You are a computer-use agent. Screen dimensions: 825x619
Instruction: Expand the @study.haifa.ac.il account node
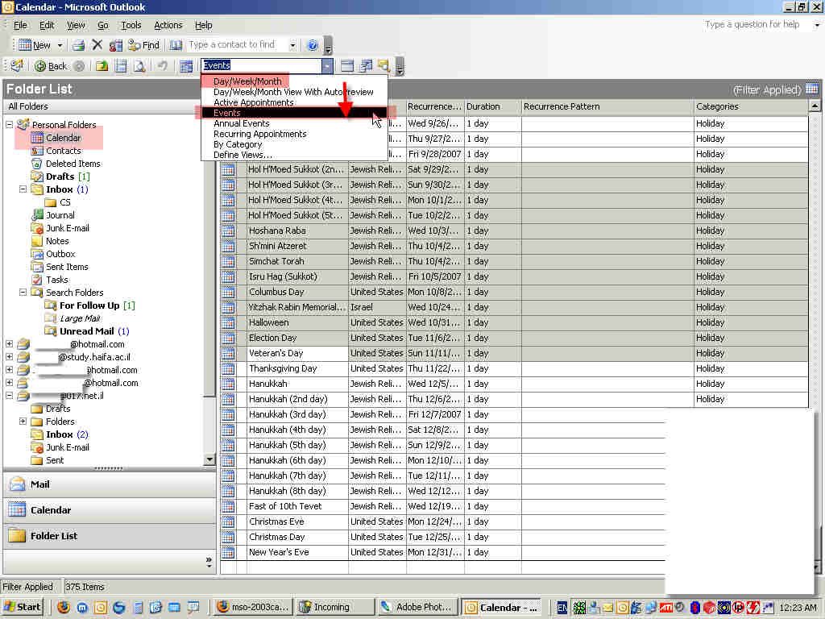[x=10, y=357]
